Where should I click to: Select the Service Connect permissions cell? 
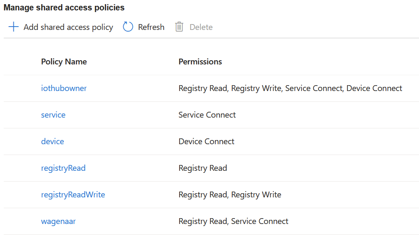click(x=207, y=115)
